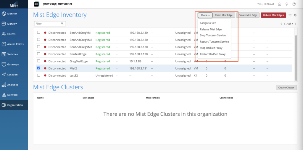
Task: Click the refresh inventory icon
Action: pos(295,15)
